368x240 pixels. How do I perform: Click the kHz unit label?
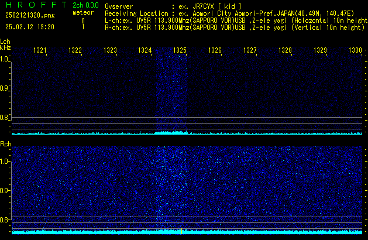point(5,47)
